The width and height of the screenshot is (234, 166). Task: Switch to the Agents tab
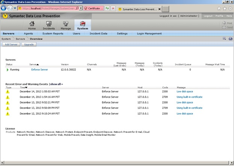[28, 34]
